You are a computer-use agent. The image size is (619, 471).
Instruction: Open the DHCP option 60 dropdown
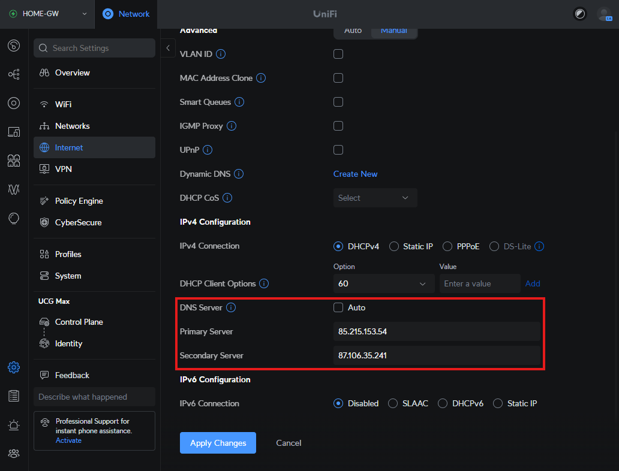point(384,283)
